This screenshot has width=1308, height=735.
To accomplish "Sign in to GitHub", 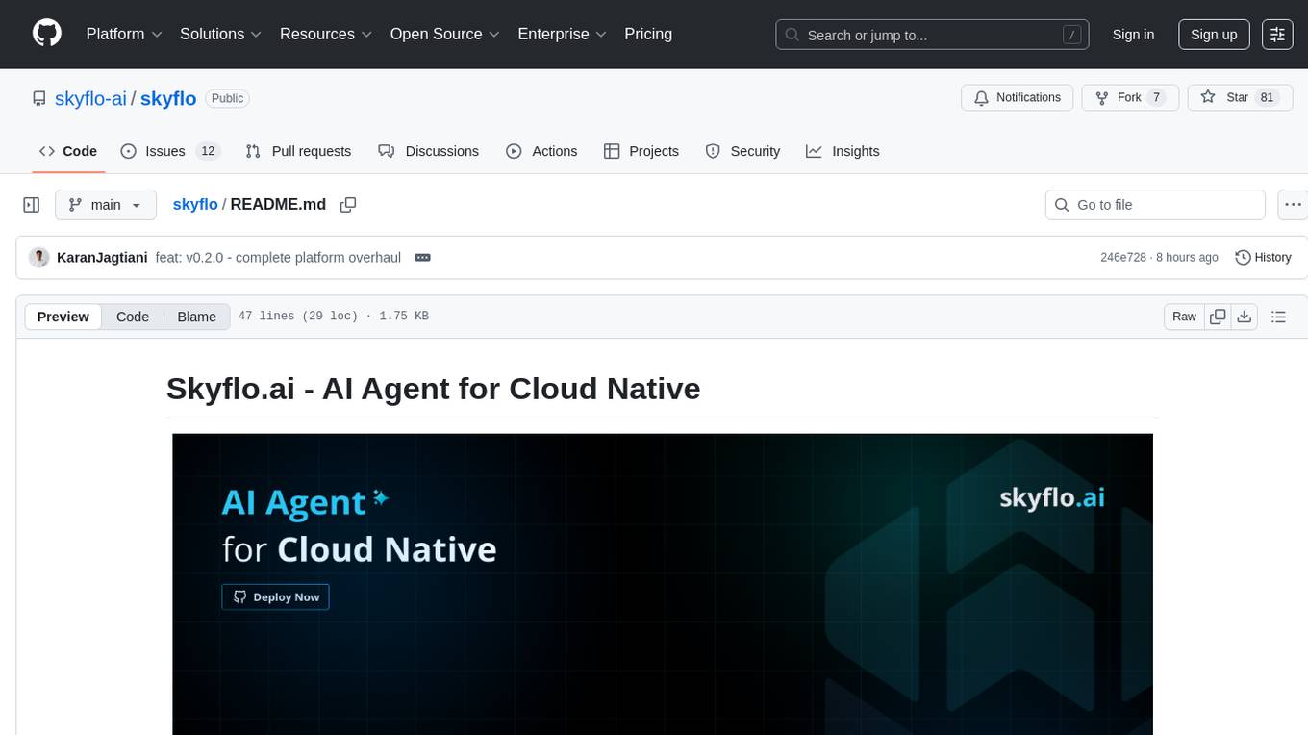I will tap(1133, 35).
